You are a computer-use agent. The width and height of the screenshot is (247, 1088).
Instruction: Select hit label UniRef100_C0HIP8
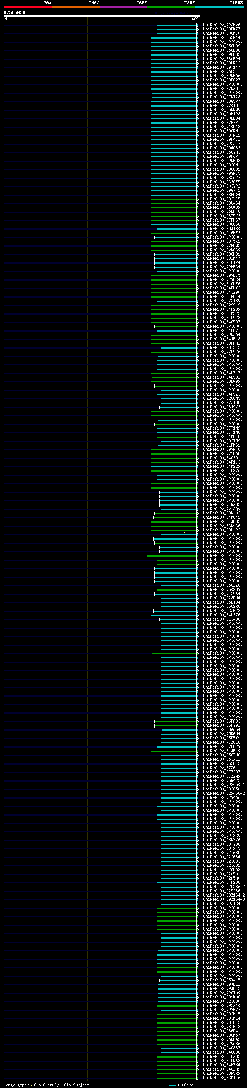(x=222, y=114)
